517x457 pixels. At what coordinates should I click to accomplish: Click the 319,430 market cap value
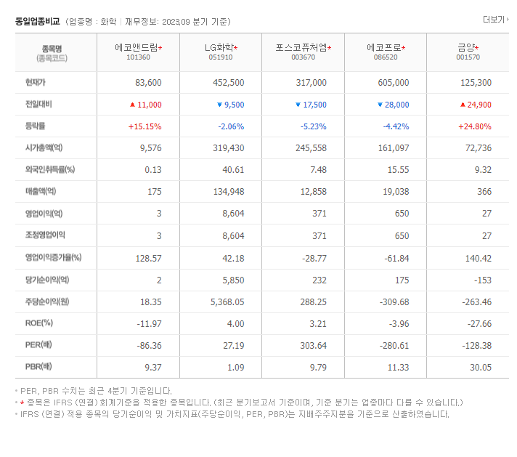point(229,147)
